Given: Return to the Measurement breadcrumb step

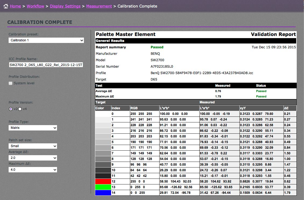Looking at the screenshot, I should 99,6.
